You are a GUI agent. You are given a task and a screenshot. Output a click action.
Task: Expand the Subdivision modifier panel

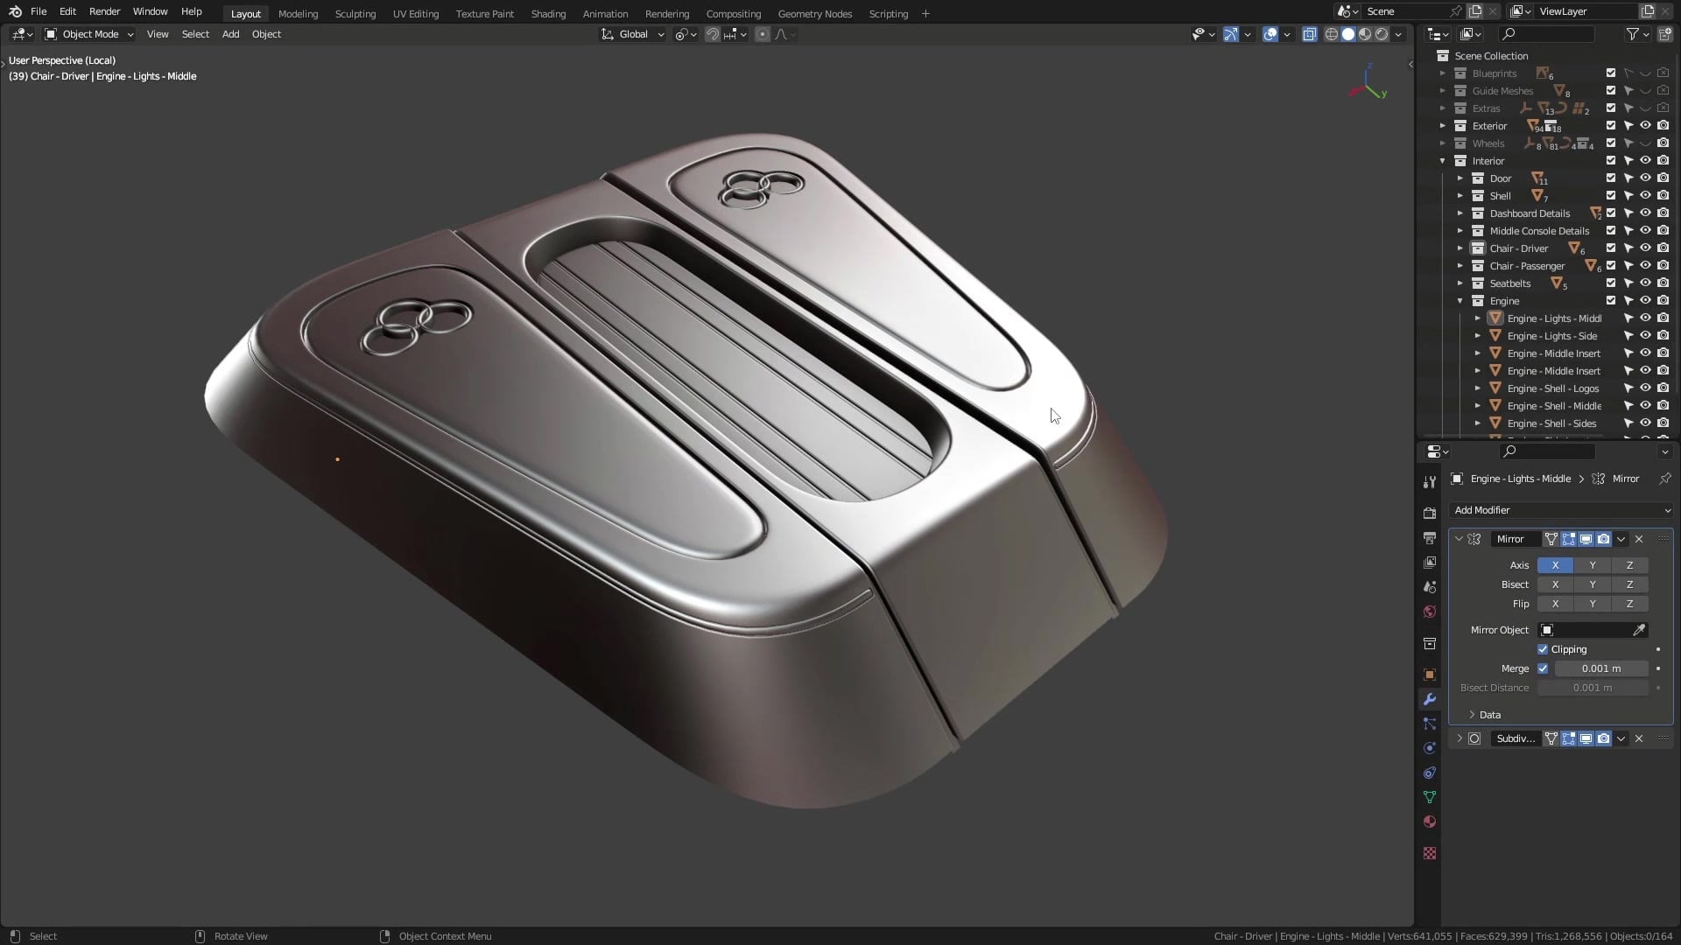1459,738
